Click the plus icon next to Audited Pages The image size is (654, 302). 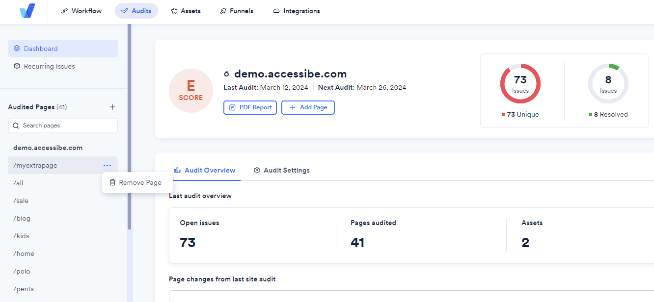[x=112, y=107]
